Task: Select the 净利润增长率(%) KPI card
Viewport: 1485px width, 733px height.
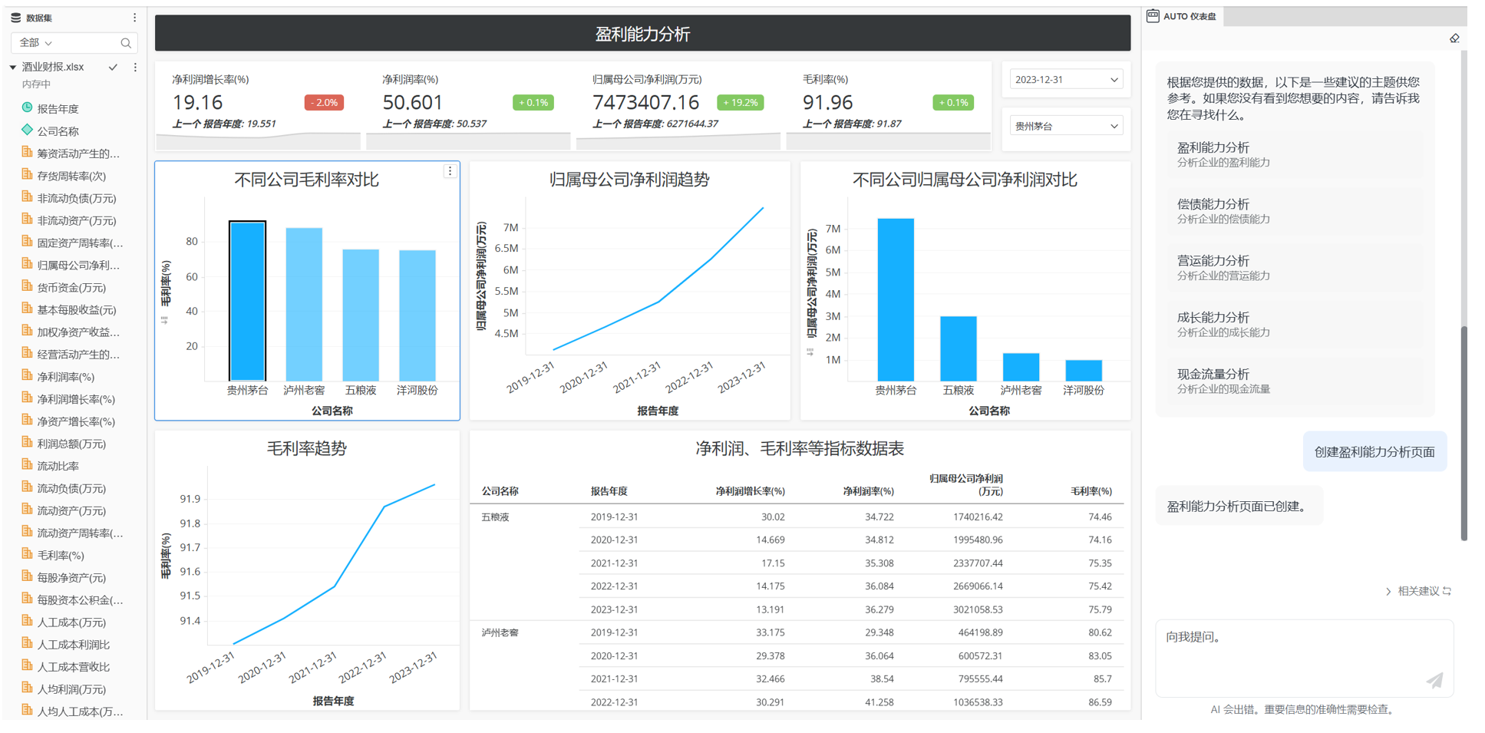Action: 258,106
